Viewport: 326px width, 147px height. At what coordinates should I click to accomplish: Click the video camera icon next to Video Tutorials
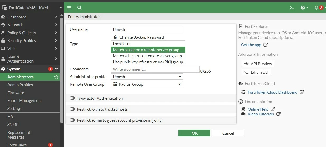click(x=243, y=114)
